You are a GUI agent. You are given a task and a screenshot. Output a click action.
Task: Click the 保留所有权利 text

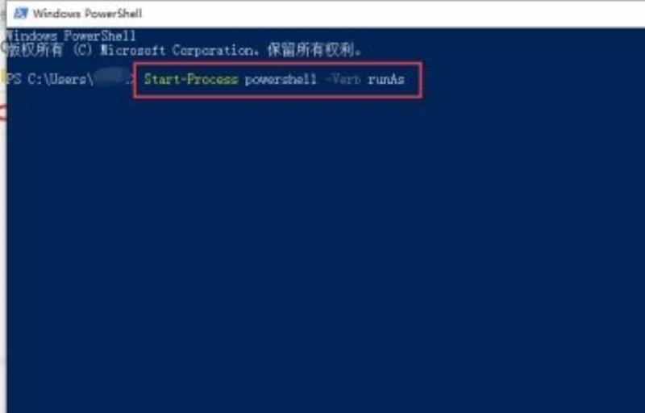pyautogui.click(x=311, y=50)
